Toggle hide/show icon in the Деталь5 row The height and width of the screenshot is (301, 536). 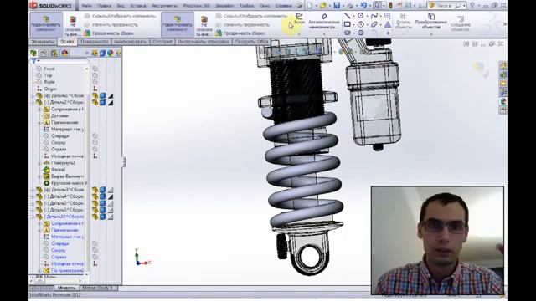click(x=95, y=210)
